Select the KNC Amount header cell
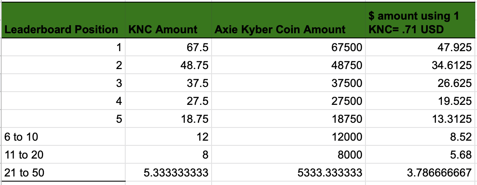477x185 pixels. (168, 20)
